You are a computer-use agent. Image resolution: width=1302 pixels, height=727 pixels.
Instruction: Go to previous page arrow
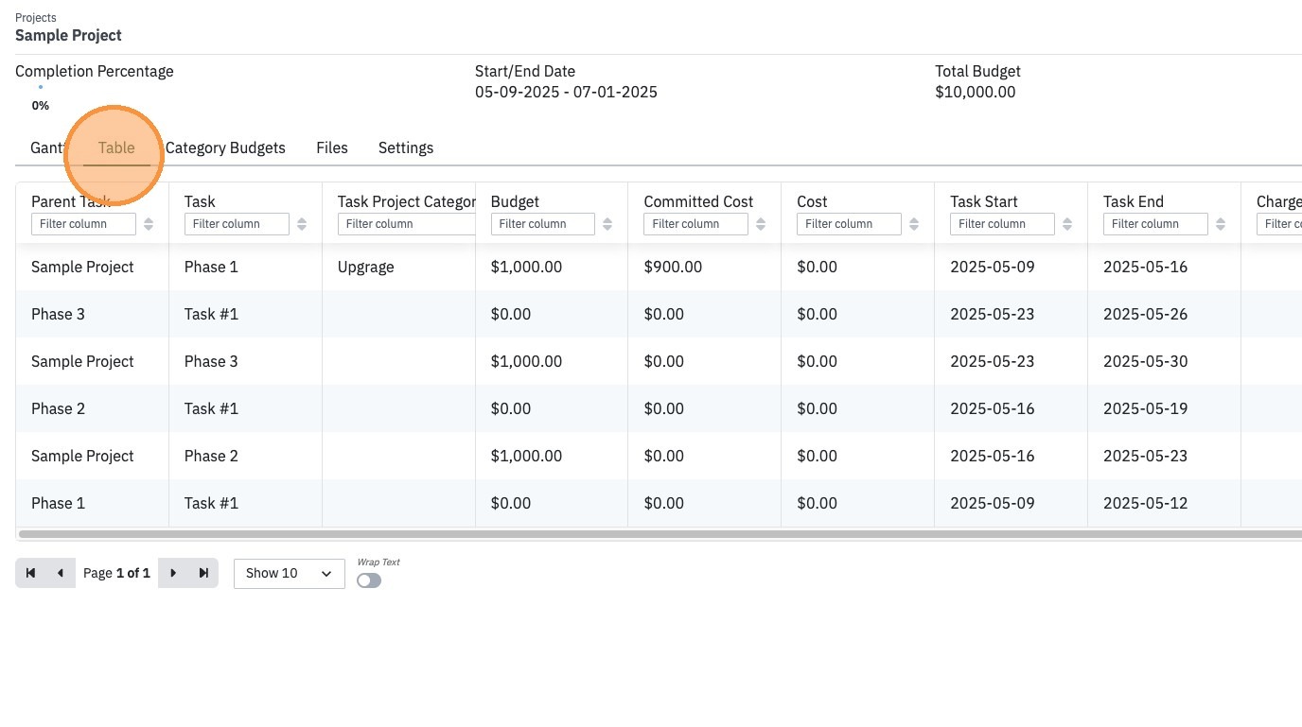[61, 573]
